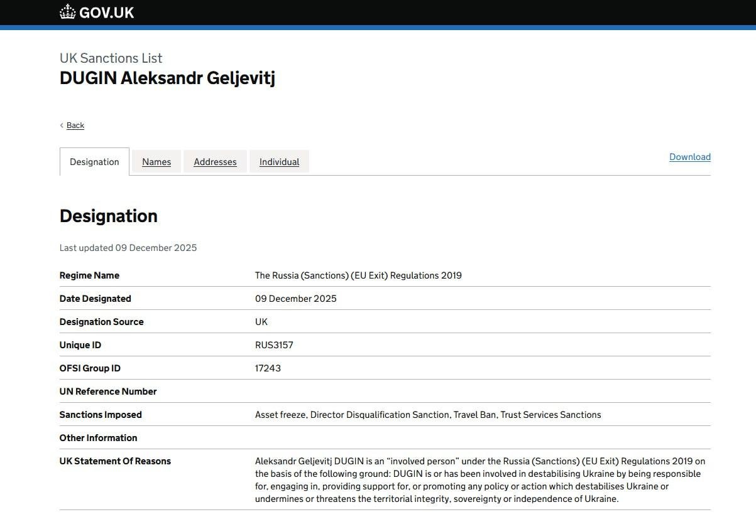Screen dimensions: 756x517
Task: Click the Designation section heading
Action: click(x=108, y=216)
